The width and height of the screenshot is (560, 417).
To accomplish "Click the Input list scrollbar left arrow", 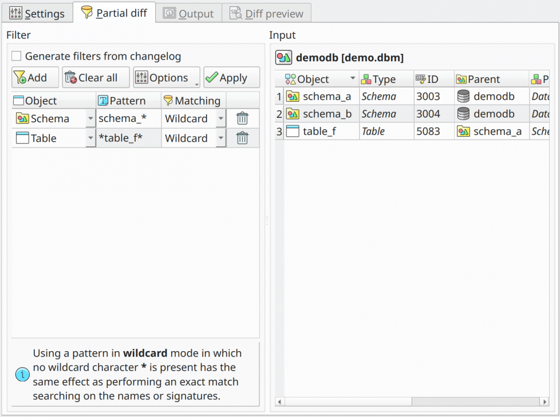I will click(x=279, y=402).
